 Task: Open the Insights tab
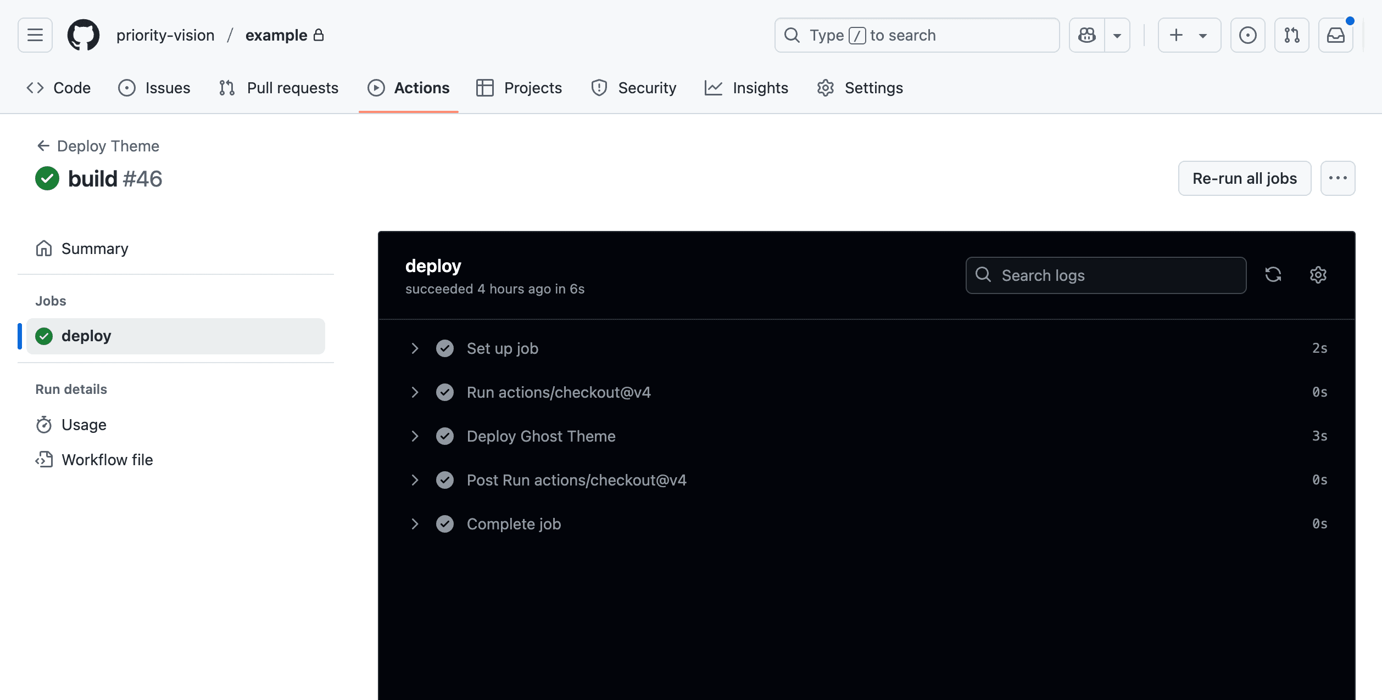coord(760,88)
